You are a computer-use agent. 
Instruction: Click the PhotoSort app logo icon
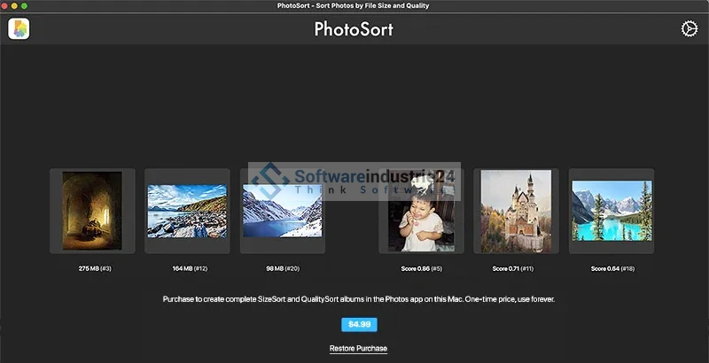point(19,29)
